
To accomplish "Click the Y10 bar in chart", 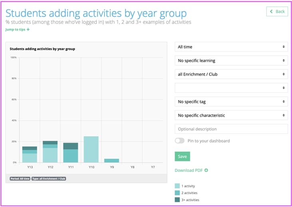I will point(91,149).
